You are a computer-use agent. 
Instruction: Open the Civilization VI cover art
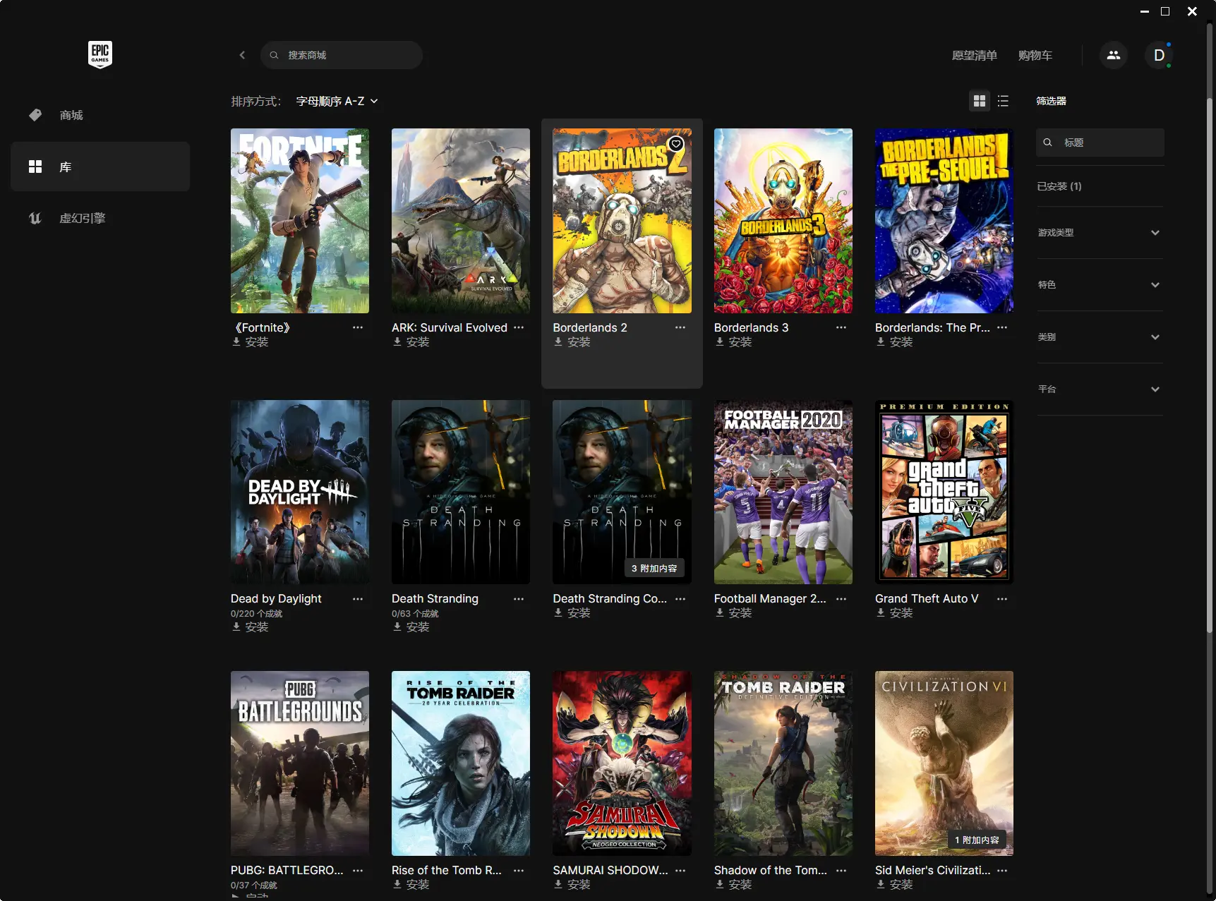[944, 763]
